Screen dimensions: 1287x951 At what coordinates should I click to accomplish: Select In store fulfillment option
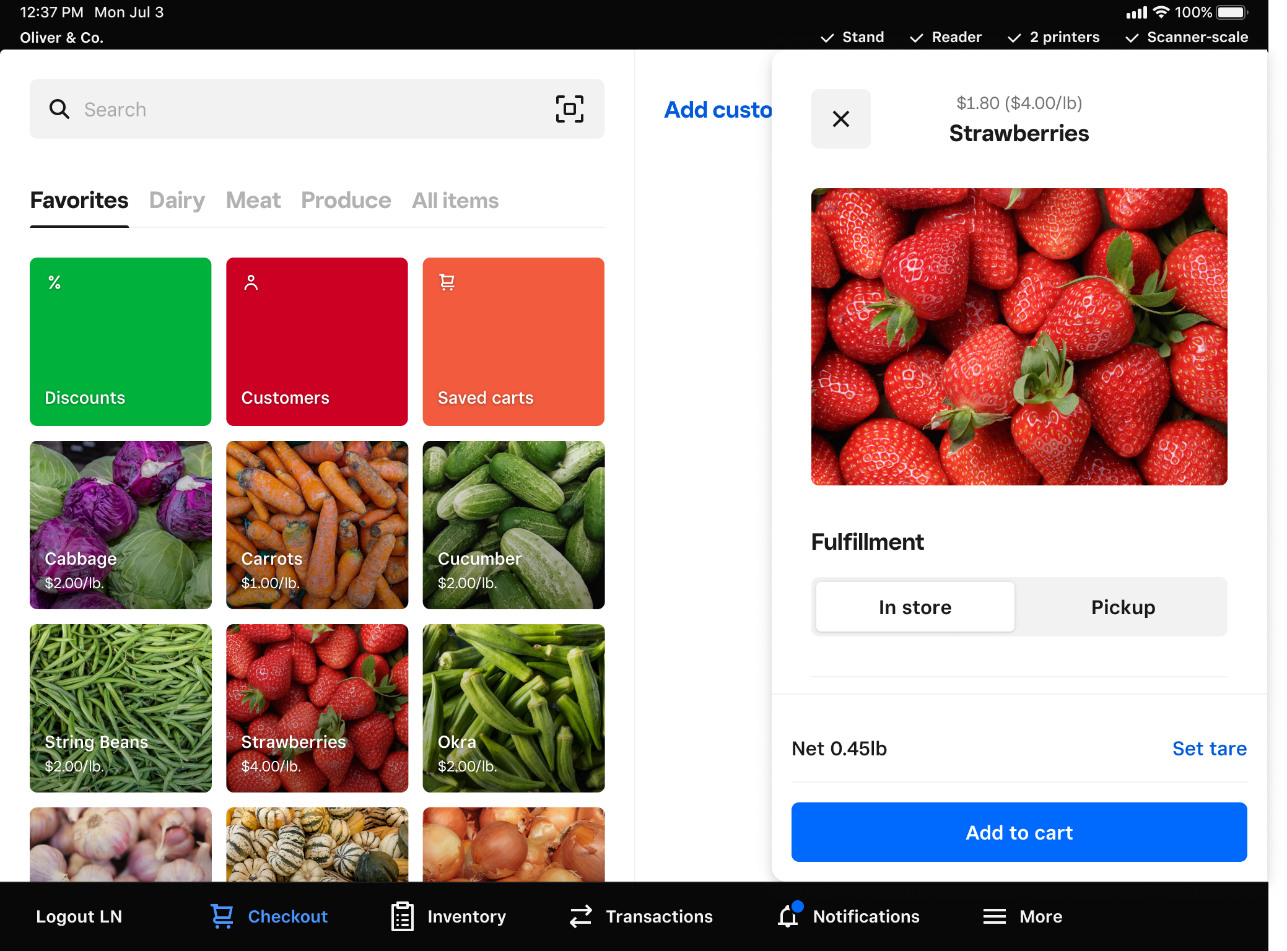[x=915, y=607]
